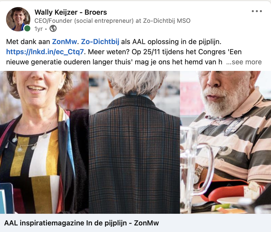Open the Zo-Dichtbij mention link
The width and height of the screenshot is (271, 232).
click(100, 42)
